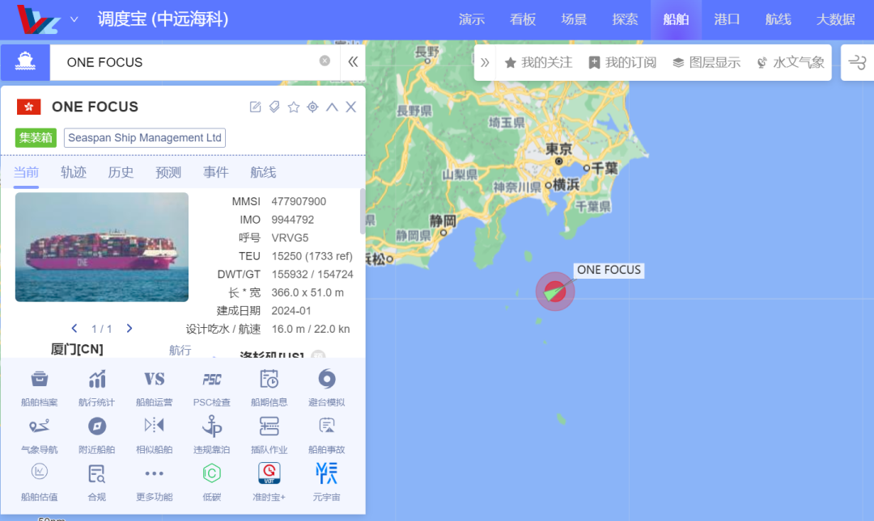Screen dimensions: 874x521
Task: Open the 低碳 low-carbon icon
Action: point(212,474)
